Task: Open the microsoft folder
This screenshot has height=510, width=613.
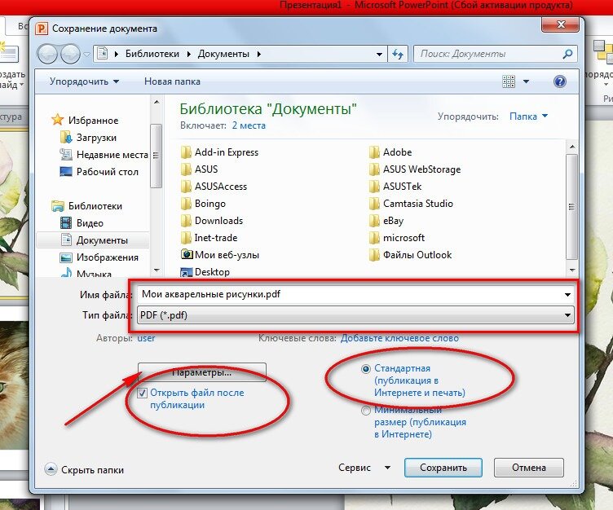Action: pyautogui.click(x=397, y=238)
